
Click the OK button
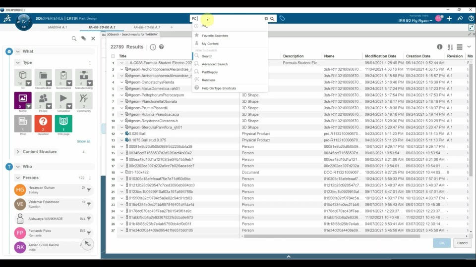coord(442,243)
